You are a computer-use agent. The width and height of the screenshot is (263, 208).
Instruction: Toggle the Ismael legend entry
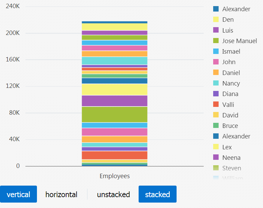(x=231, y=52)
